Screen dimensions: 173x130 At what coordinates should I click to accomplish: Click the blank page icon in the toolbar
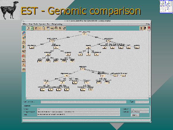(x=28, y=28)
